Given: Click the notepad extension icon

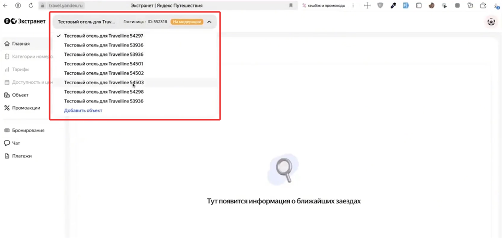Looking at the screenshot, I should click(x=418, y=5).
